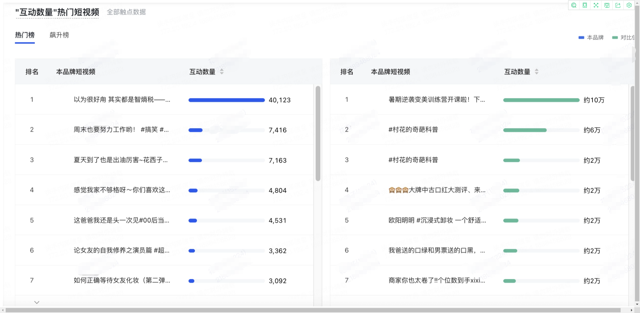Screen dimensions: 640x313
Task: Click the value 约6万
Action: [592, 130]
